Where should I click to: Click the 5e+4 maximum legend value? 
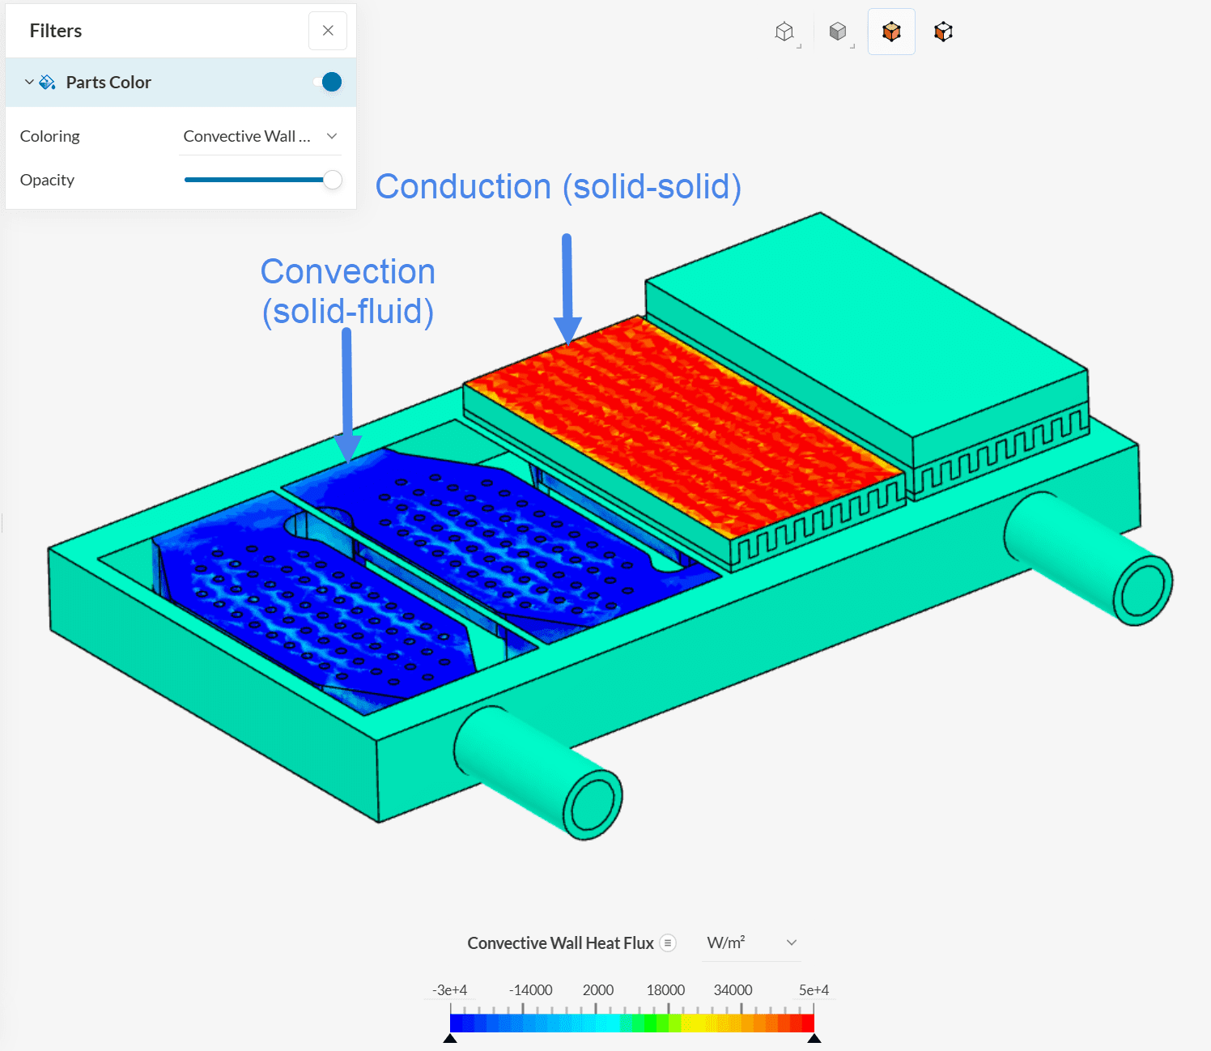tap(814, 989)
